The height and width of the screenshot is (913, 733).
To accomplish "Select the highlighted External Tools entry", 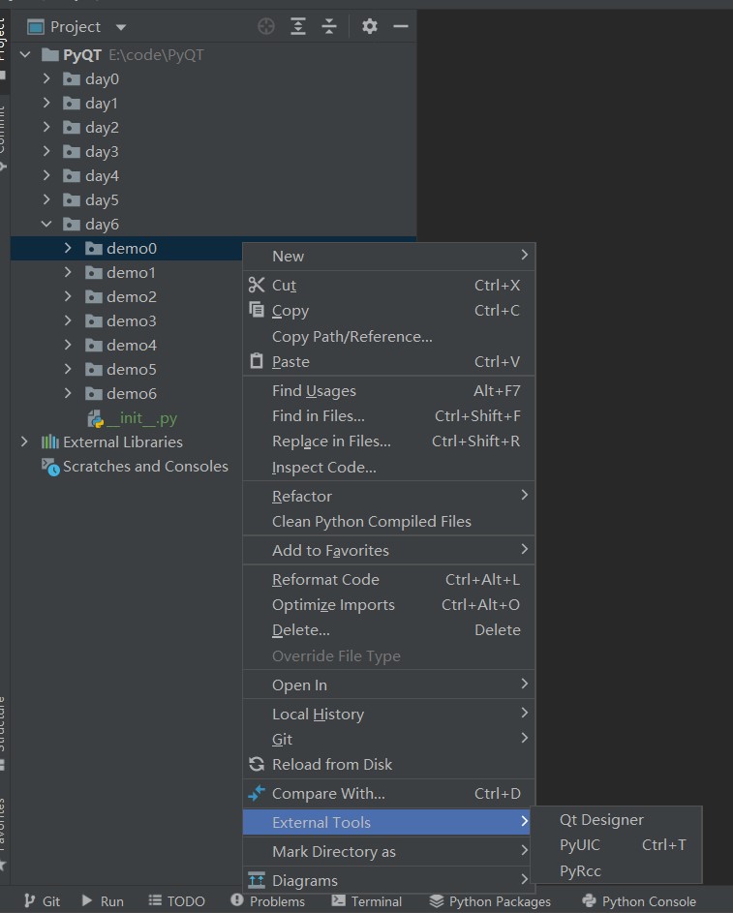I will point(386,822).
